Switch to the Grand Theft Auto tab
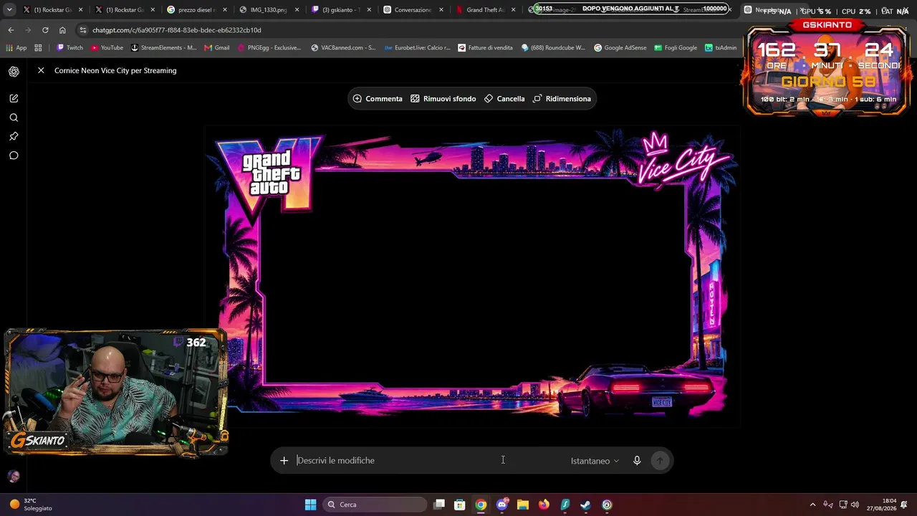Screen dimensions: 917x516 point(486,10)
